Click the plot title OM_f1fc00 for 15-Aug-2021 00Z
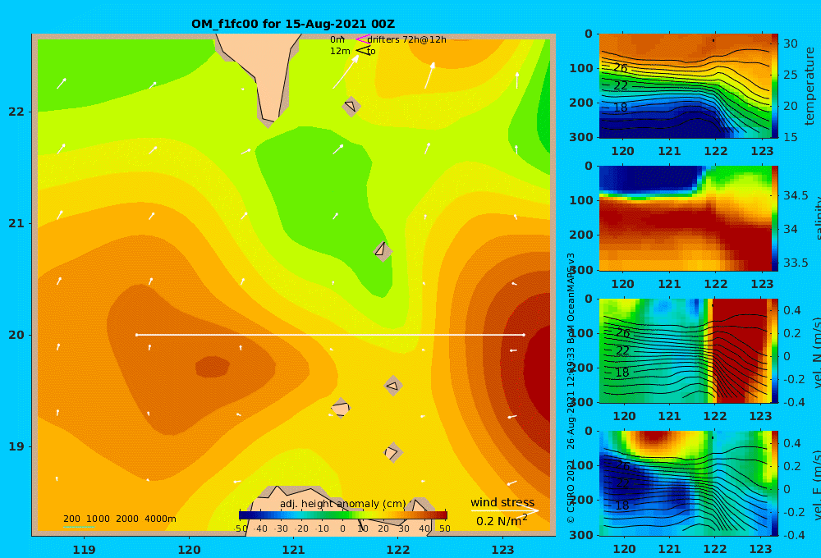 click(x=293, y=24)
